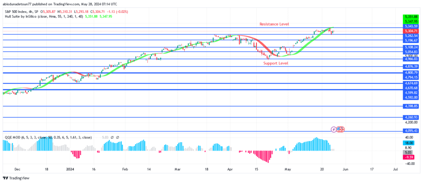Click the 4,794.15 price axis label
Image resolution: width=423 pixels, height=183 pixels.
coord(411,77)
